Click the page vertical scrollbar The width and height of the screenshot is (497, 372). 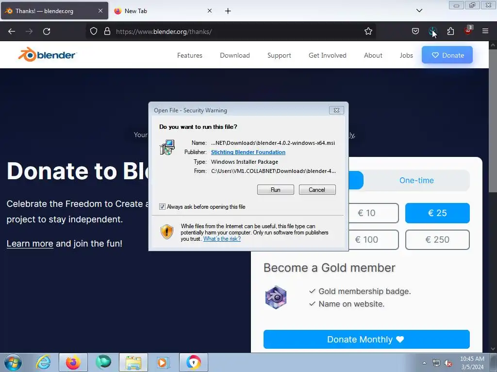(x=493, y=120)
